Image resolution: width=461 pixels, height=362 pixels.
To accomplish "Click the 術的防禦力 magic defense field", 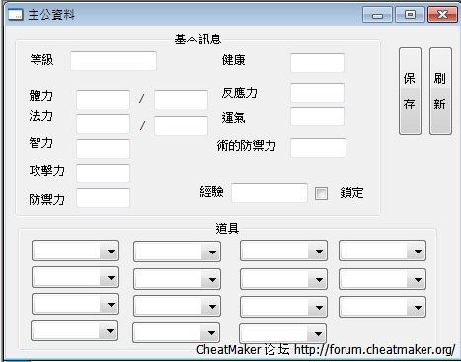I will [318, 148].
